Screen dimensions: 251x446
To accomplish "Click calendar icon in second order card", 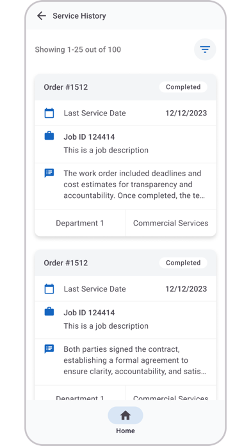I will 49,289.
